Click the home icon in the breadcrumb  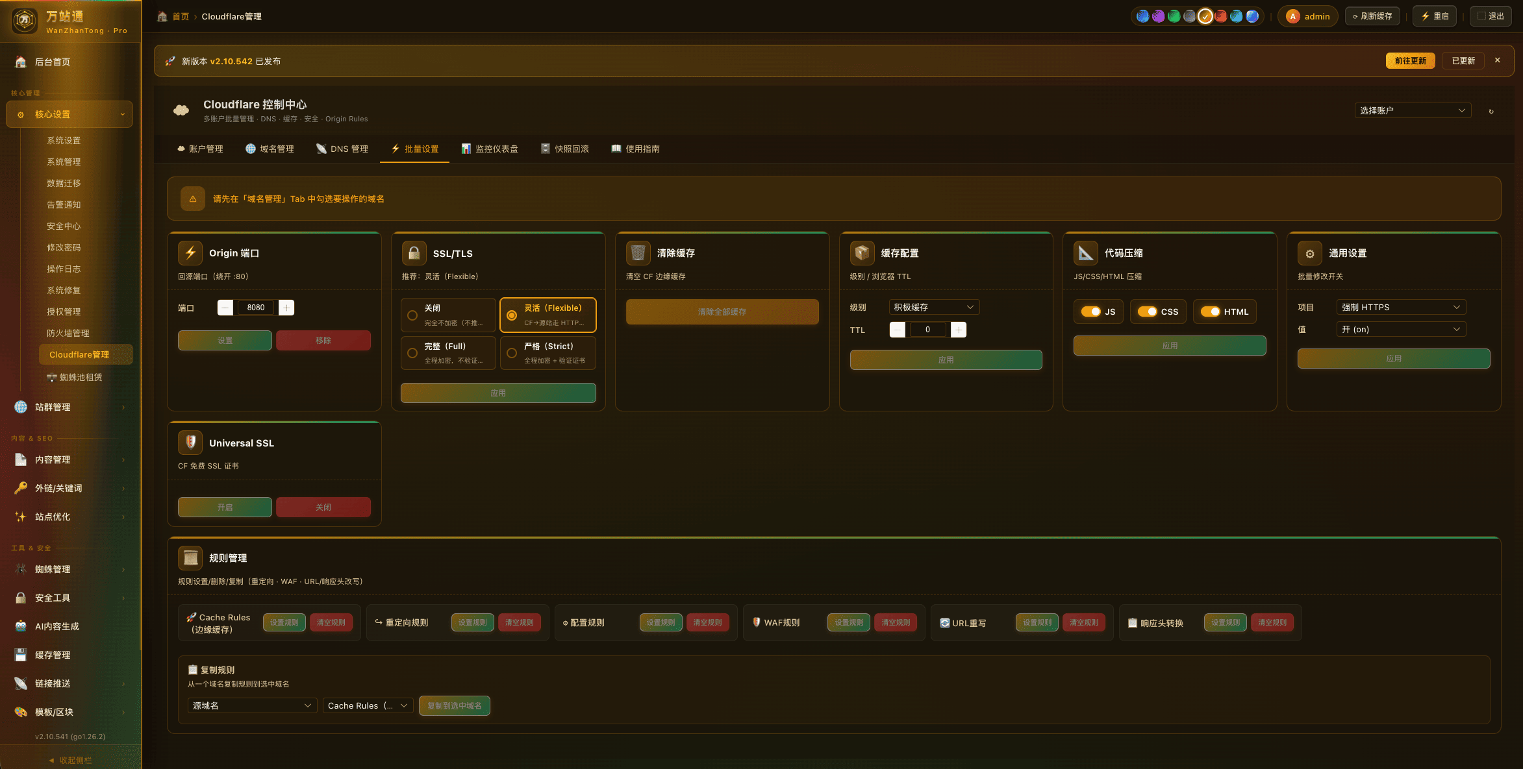(x=162, y=16)
